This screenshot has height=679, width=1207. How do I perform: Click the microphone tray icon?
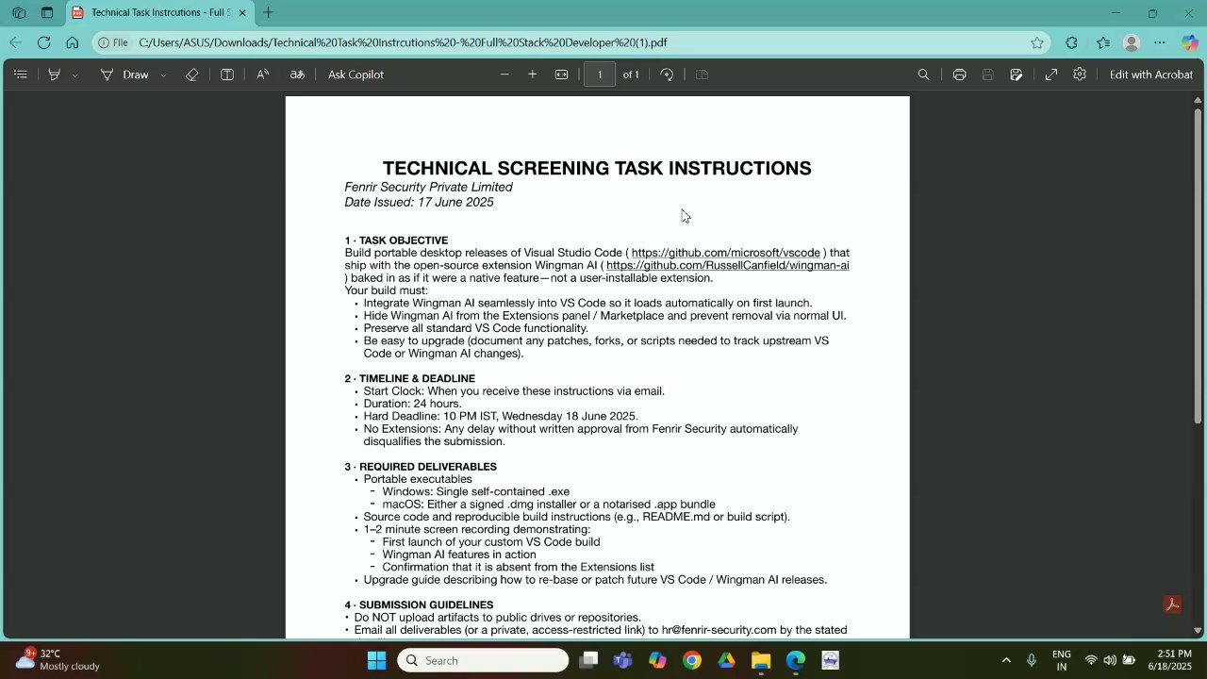pyautogui.click(x=1032, y=660)
